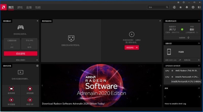Click the bug report icon in title bar
The image size is (203, 112).
[178, 2]
